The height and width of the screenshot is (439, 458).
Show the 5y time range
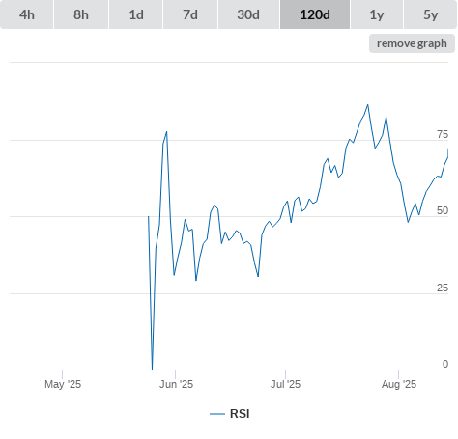coord(430,14)
